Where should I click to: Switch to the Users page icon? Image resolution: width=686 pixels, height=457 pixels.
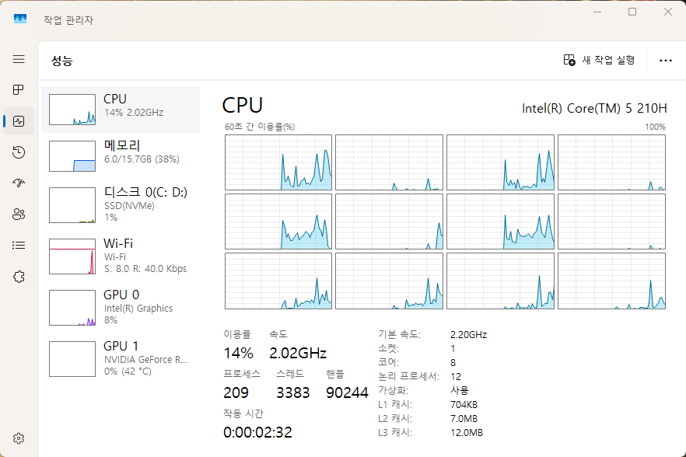(19, 215)
